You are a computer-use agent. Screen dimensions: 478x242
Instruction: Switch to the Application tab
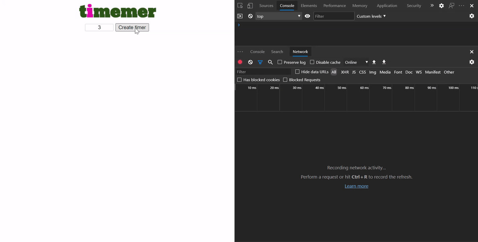click(x=387, y=6)
